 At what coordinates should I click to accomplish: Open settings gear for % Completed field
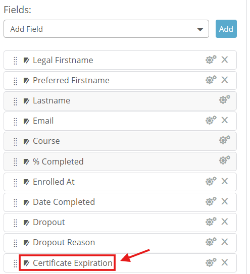225,160
